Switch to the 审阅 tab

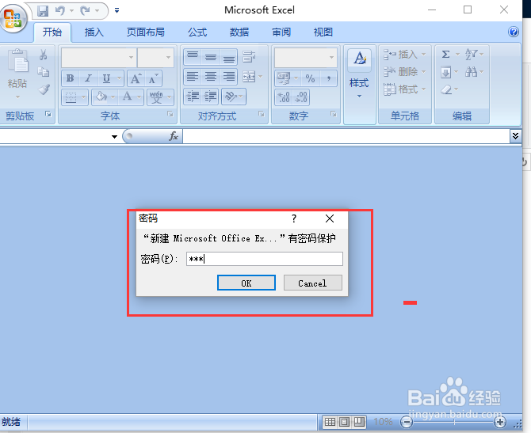click(x=281, y=32)
